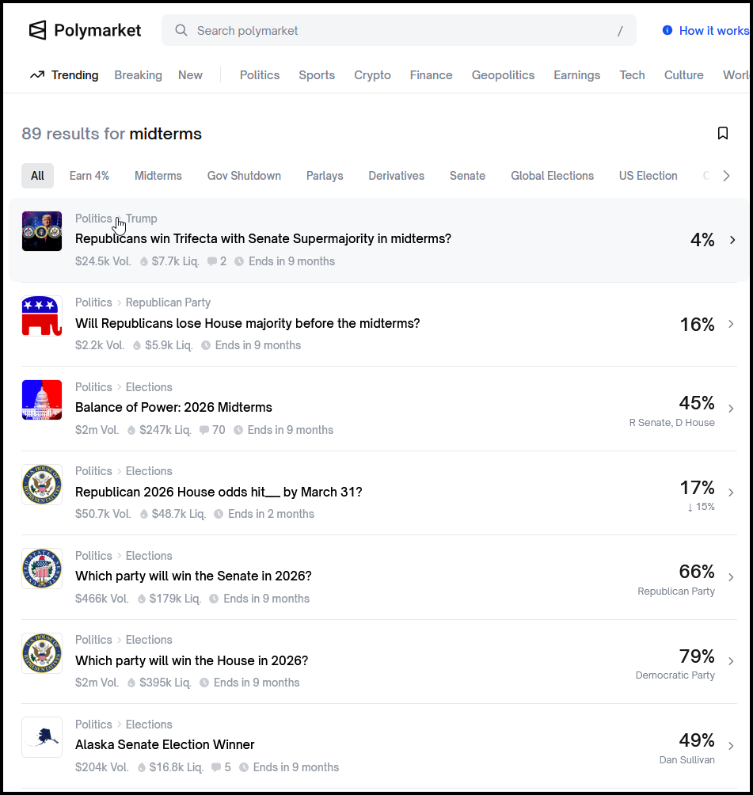Image resolution: width=753 pixels, height=795 pixels.
Task: Click the Alaska map market icon
Action: (42, 737)
